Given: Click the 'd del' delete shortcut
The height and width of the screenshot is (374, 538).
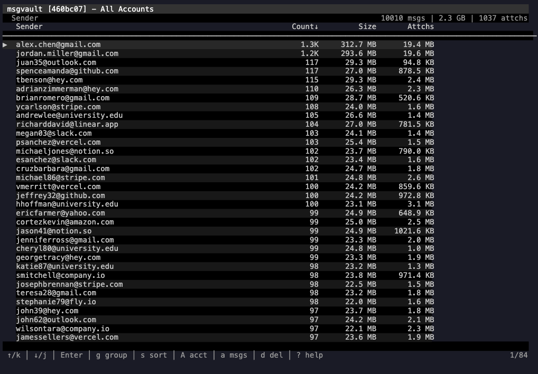Looking at the screenshot, I should coord(272,355).
